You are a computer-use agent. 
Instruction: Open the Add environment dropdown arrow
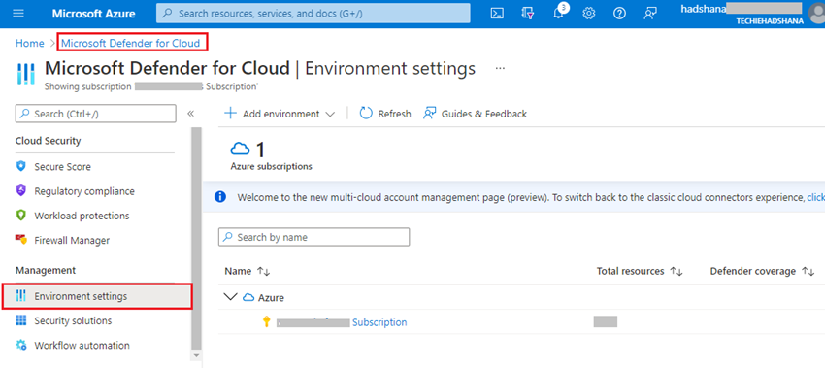tap(330, 114)
